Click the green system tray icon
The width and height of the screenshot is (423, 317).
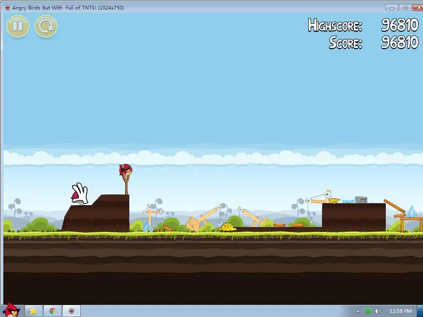(368, 311)
